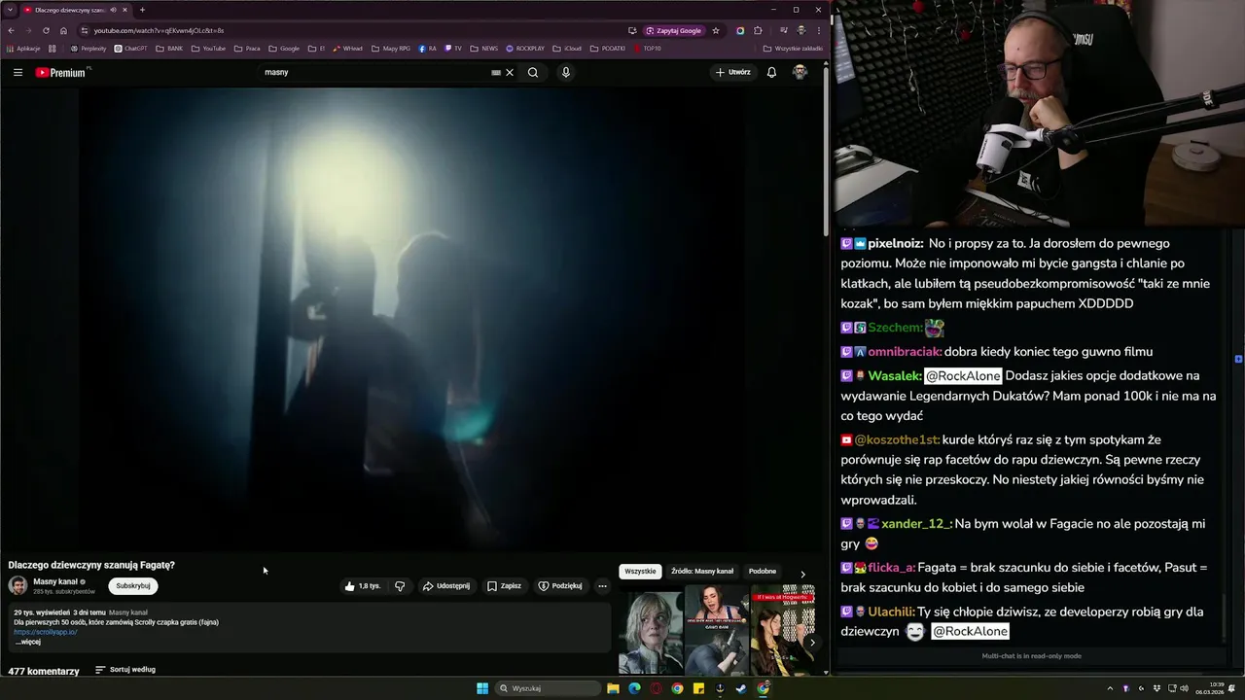Open the BANK bookmarks folder
The height and width of the screenshot is (700, 1245).
pos(169,48)
